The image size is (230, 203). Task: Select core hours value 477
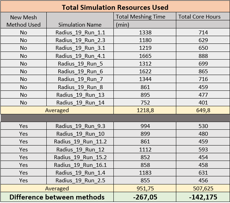(203, 95)
